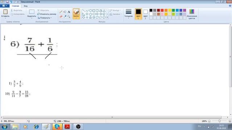Image resolution: width=232 pixels, height=130 pixels.
Task: Expand the Paste (Вставить) dropdown arrow
Action: click(x=5, y=18)
